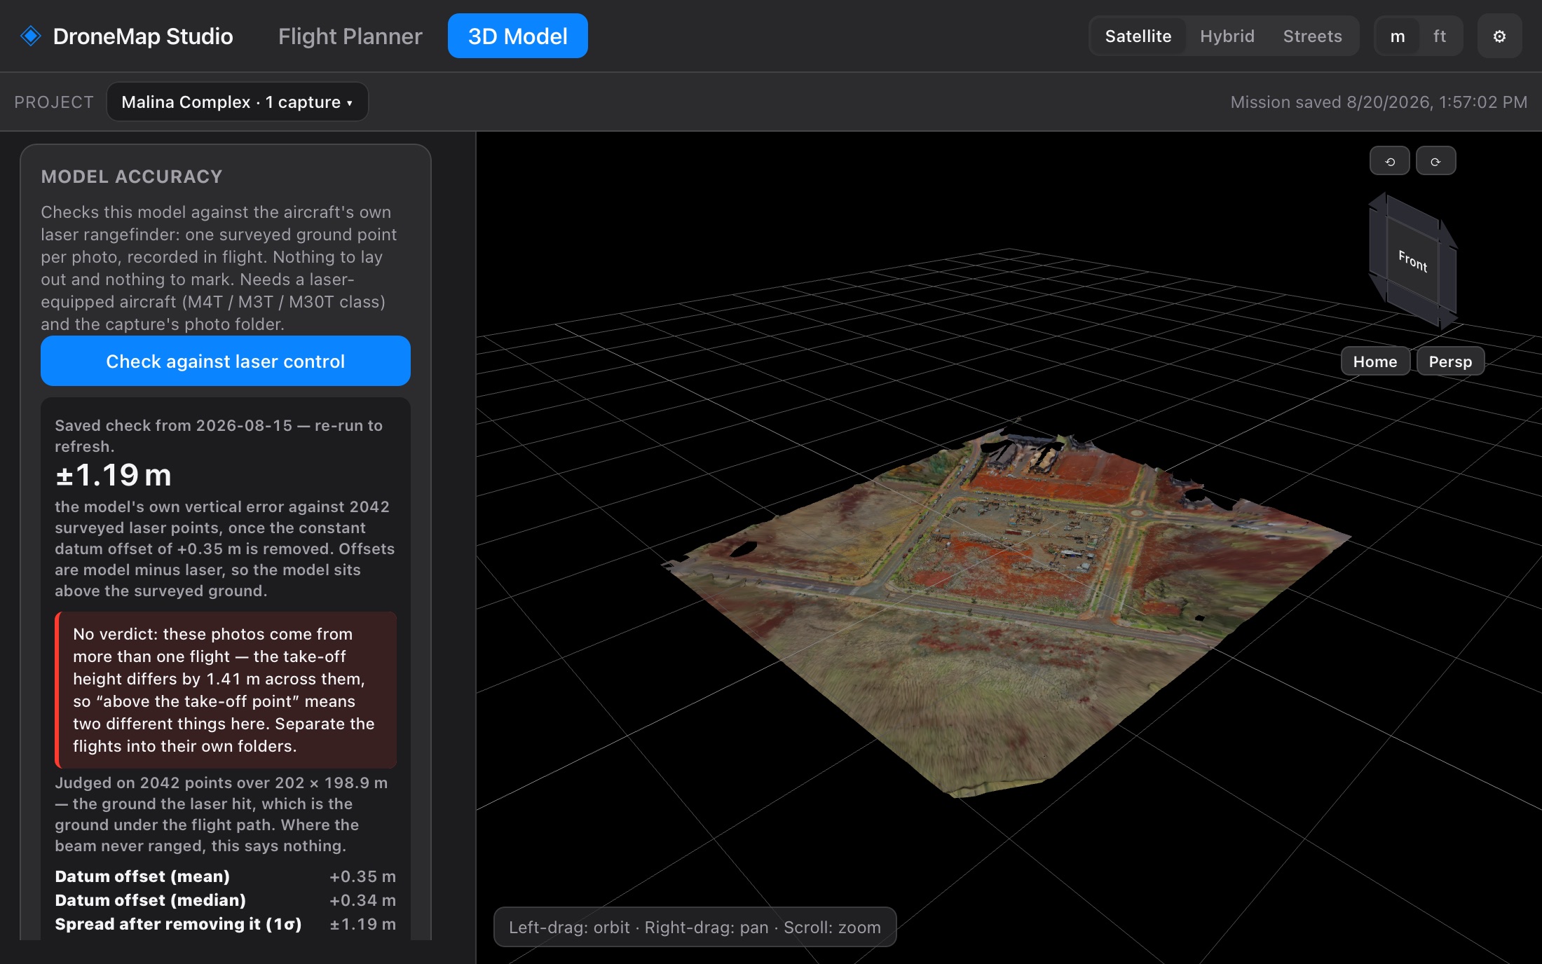The height and width of the screenshot is (964, 1542).
Task: Click the MODEL ACCURACY panel heading
Action: click(x=132, y=177)
